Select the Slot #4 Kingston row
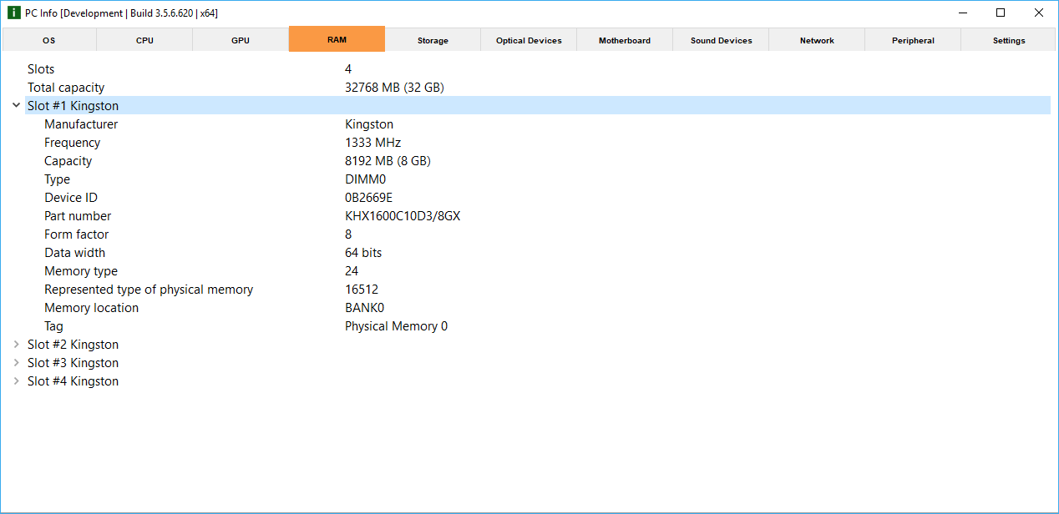This screenshot has width=1059, height=514. tap(538, 381)
